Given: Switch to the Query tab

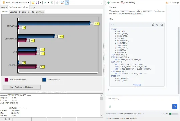Looking at the screenshot, I should 4,7.
